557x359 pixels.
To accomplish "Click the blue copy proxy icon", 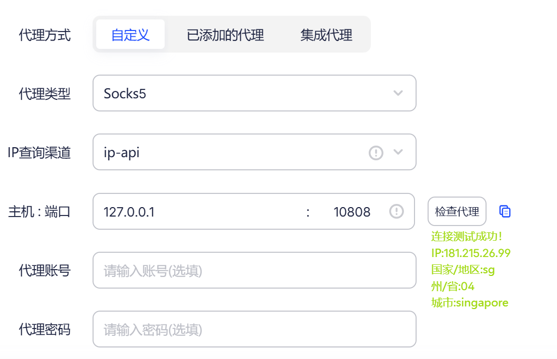I will 505,211.
